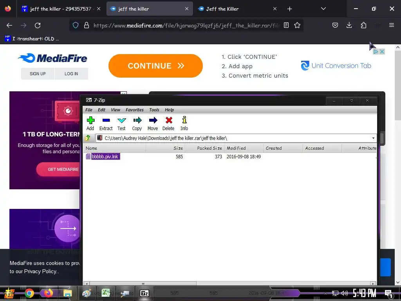The width and height of the screenshot is (401, 301).
Task: Sort by the Modified column header
Action: coord(244,148)
